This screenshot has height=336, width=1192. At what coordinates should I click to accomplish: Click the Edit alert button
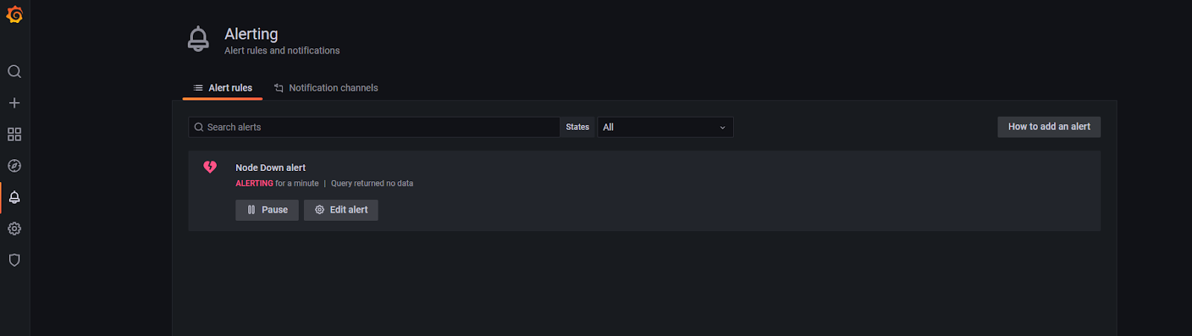pyautogui.click(x=341, y=210)
